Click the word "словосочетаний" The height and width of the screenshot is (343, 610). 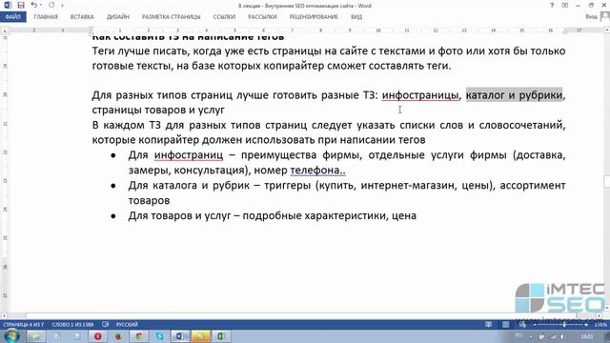[521, 125]
